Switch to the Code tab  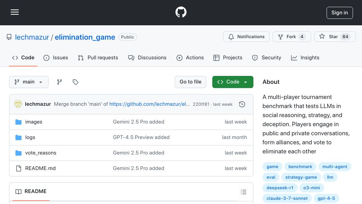tap(23, 57)
